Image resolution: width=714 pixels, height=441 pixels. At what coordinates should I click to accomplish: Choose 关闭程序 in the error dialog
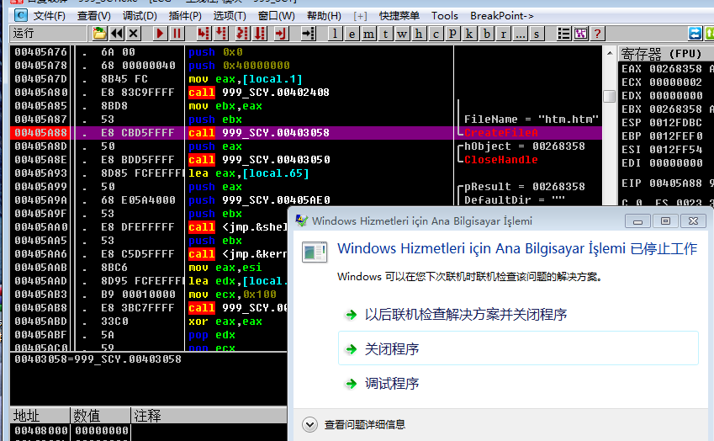pyautogui.click(x=518, y=348)
